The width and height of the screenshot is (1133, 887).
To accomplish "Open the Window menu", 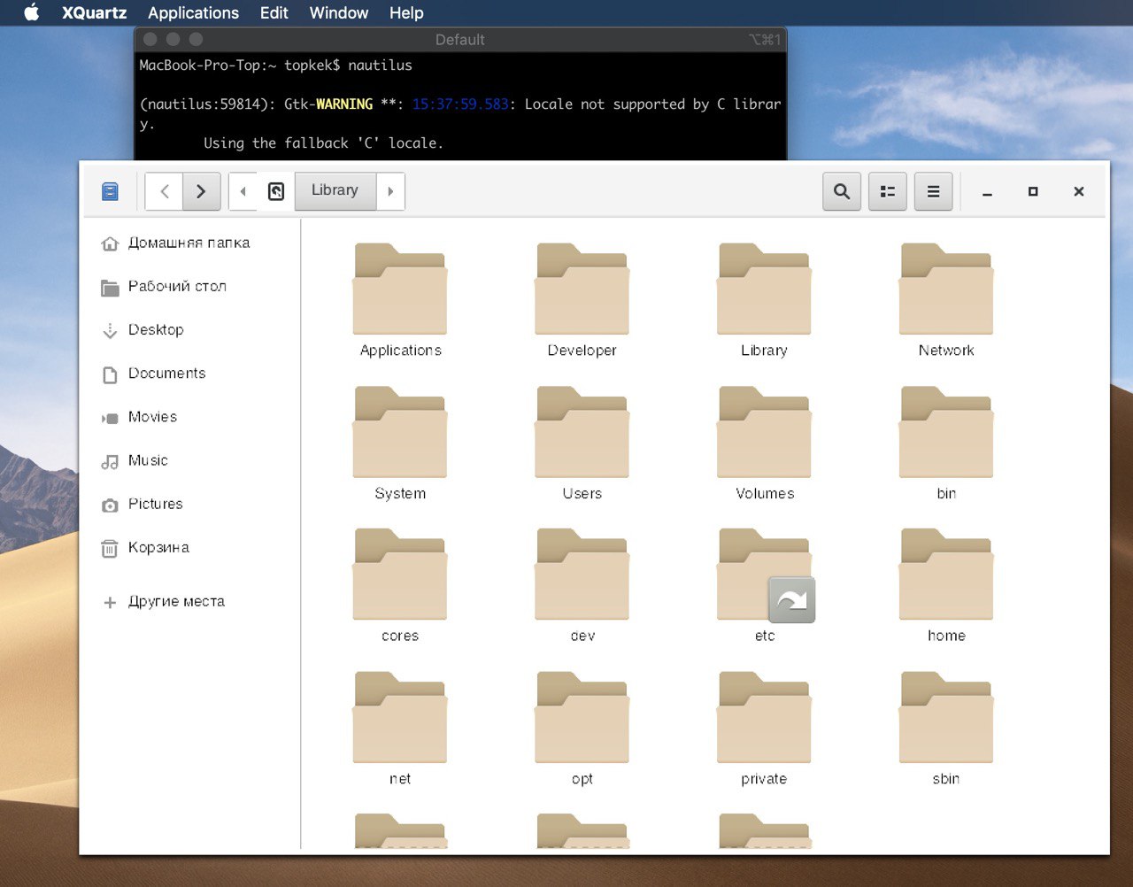I will (x=338, y=12).
